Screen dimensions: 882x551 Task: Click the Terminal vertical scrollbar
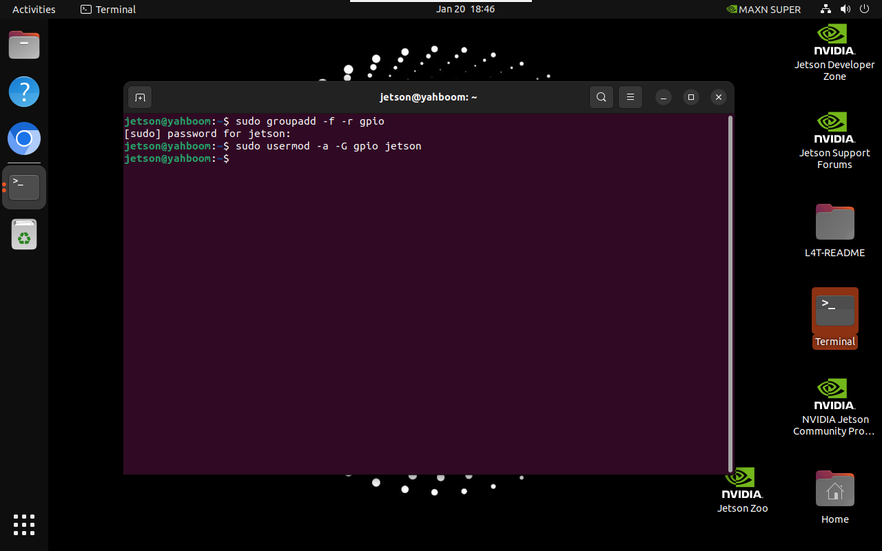point(730,293)
